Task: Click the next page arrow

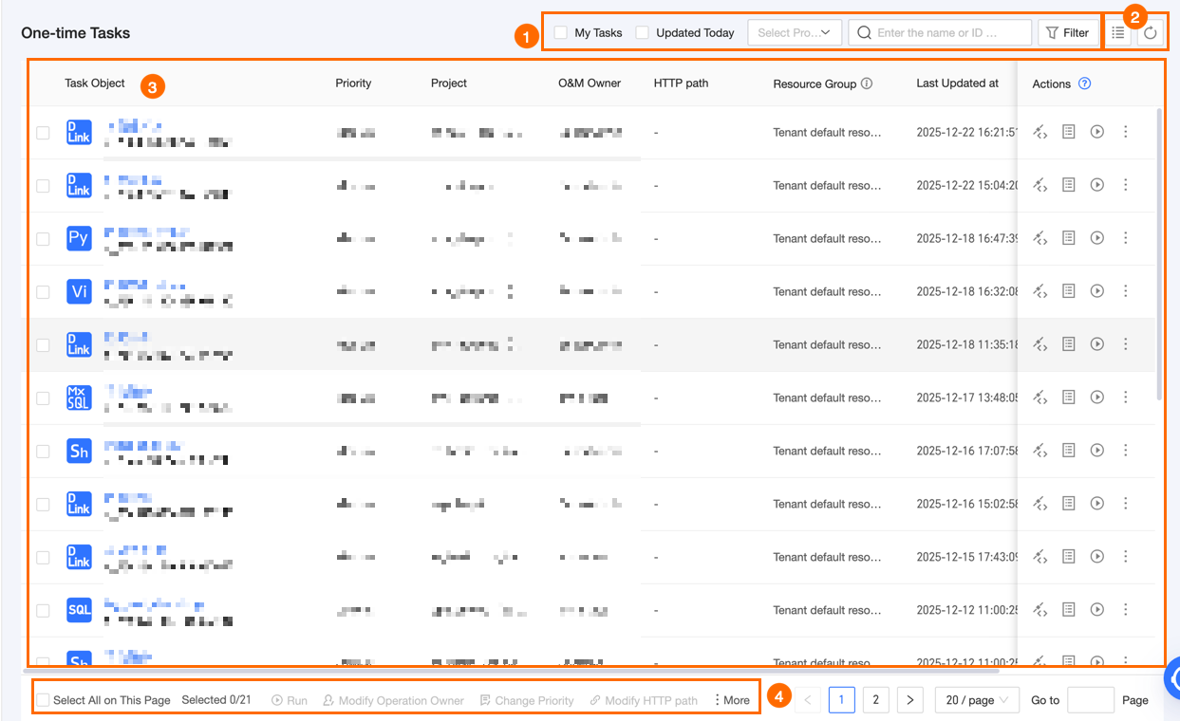Action: [x=910, y=700]
